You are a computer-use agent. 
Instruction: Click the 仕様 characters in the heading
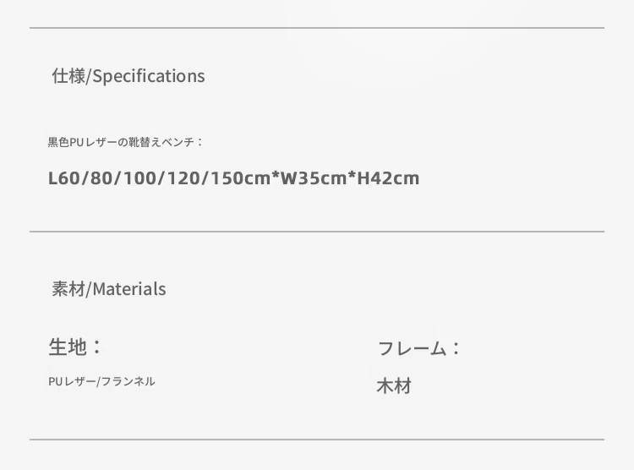68,76
